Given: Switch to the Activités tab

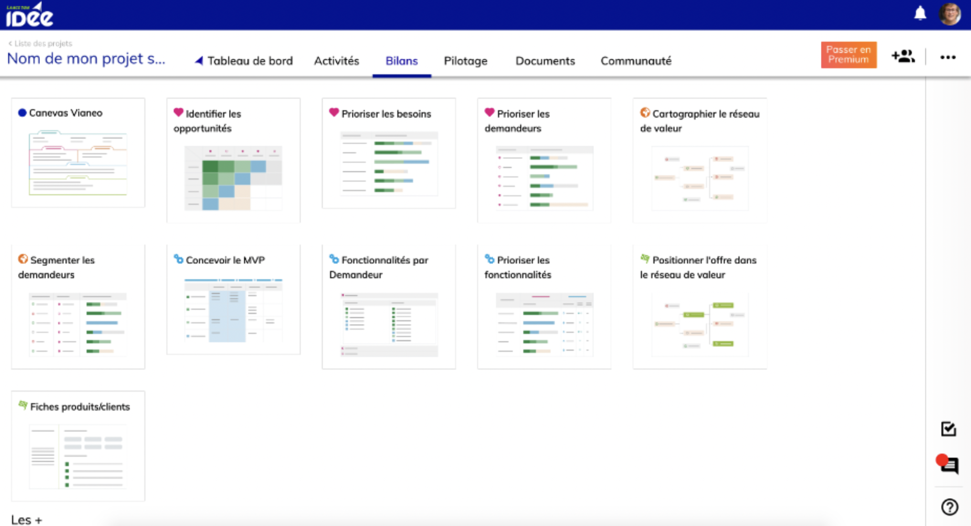Looking at the screenshot, I should coord(336,61).
